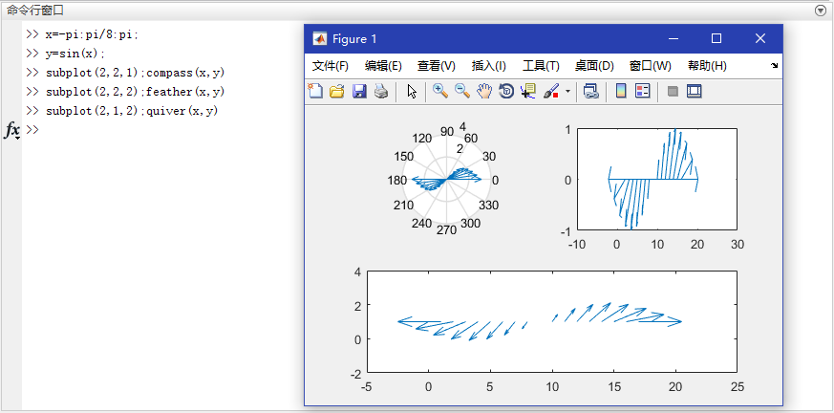Open the 帮助(H) menu
This screenshot has width=834, height=413.
pos(707,66)
